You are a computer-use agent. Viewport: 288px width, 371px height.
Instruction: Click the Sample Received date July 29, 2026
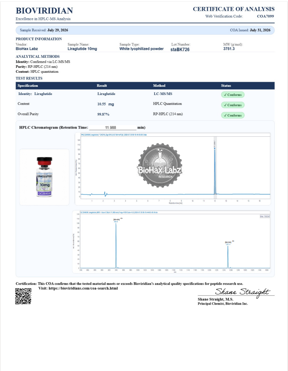tap(57, 30)
